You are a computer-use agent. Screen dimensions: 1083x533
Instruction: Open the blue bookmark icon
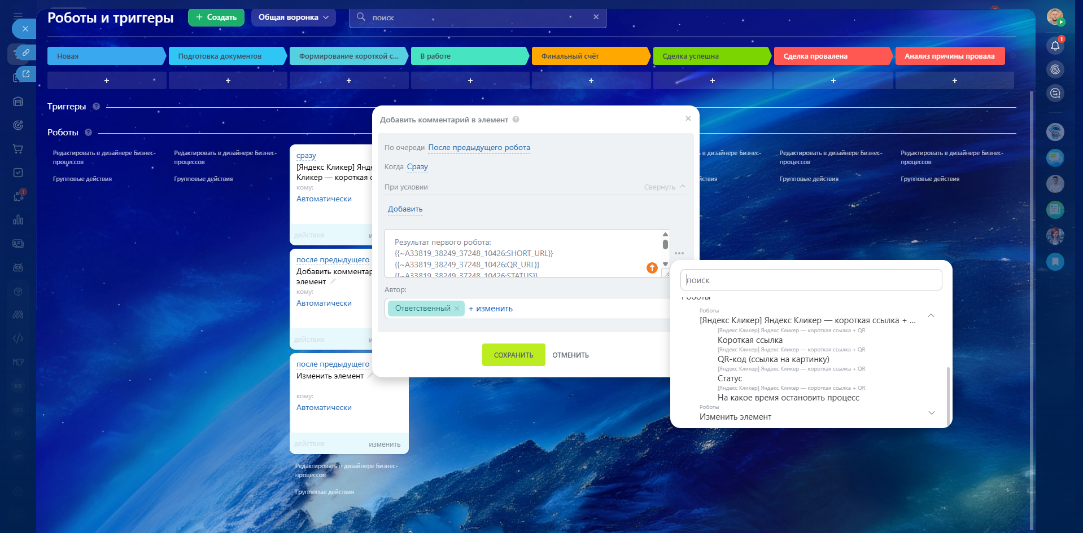pos(1055,262)
